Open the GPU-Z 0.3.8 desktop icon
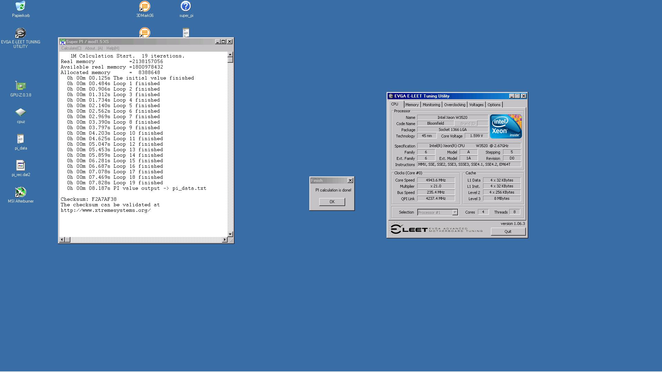This screenshot has width=662, height=372. (x=21, y=86)
